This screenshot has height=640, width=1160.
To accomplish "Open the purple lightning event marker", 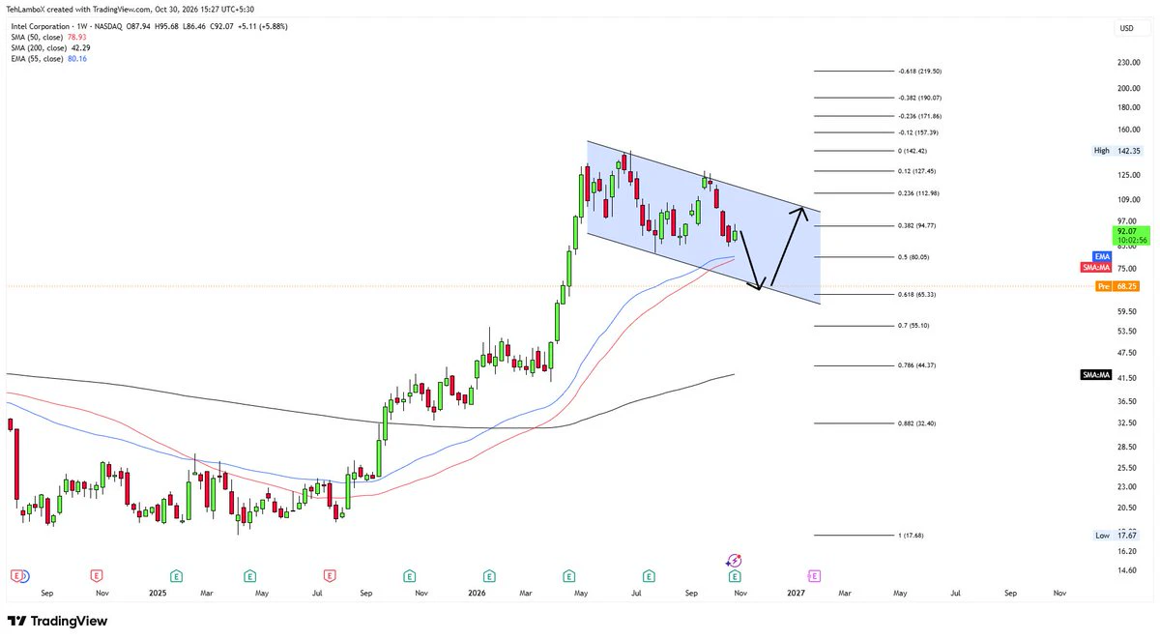I will (734, 560).
